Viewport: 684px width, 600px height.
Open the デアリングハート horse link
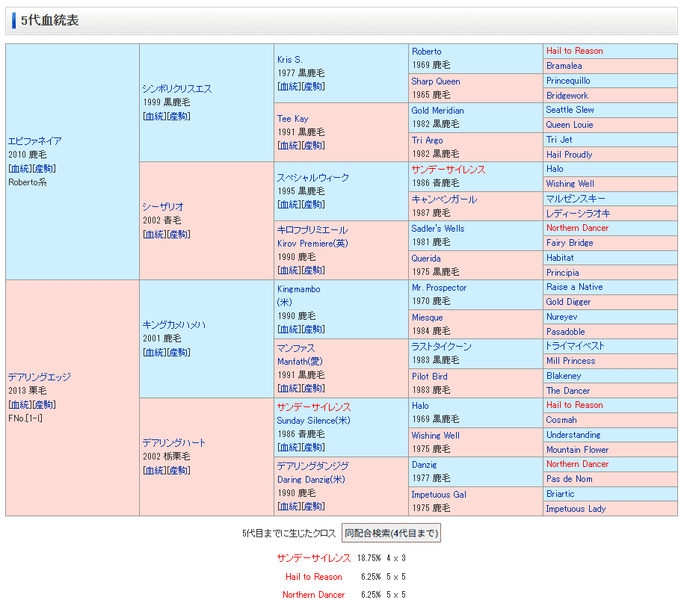click(x=174, y=442)
